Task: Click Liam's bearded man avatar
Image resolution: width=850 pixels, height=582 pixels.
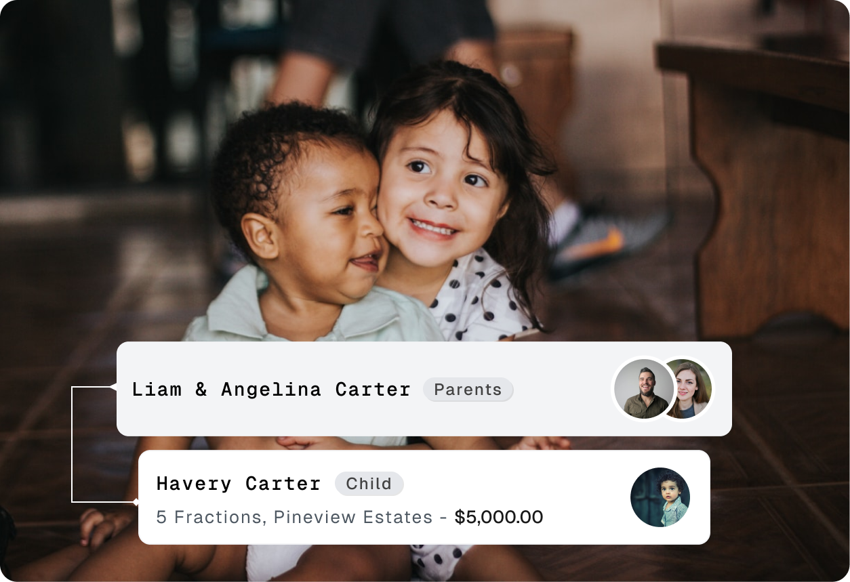Action: pos(643,389)
